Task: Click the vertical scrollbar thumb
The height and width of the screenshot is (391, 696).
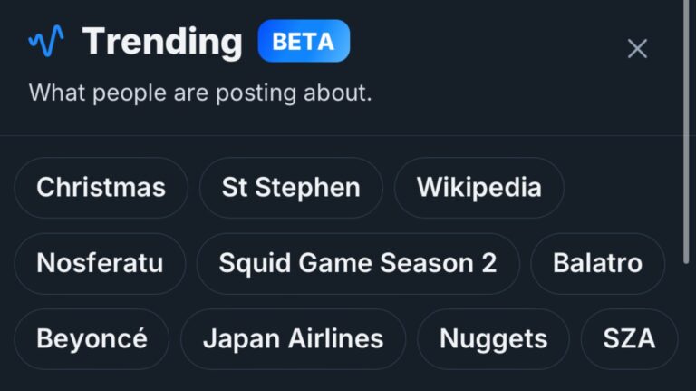Action: (x=687, y=132)
